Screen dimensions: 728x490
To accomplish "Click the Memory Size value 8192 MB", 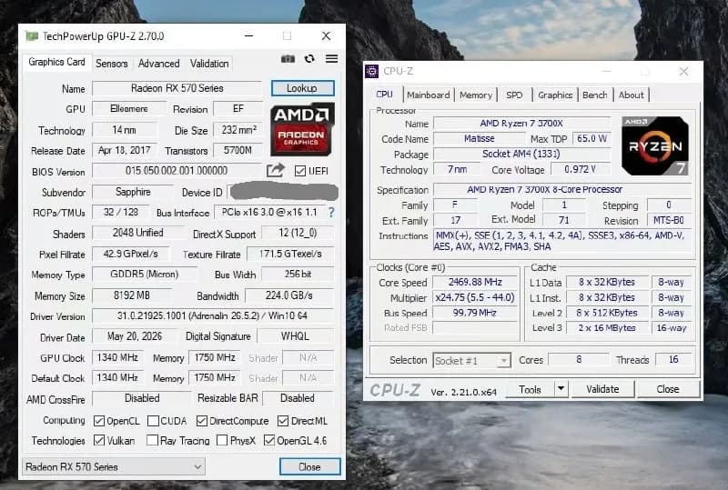I will pos(132,295).
